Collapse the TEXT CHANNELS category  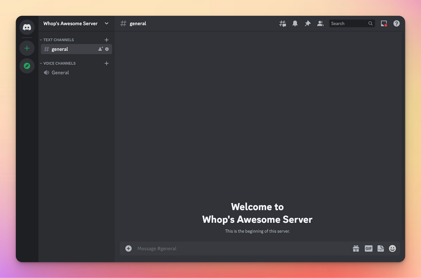tap(57, 40)
